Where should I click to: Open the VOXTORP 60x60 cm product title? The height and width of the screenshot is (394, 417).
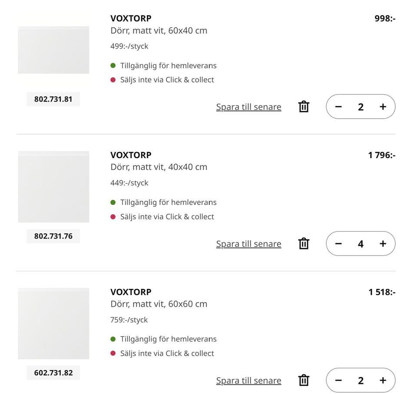pyautogui.click(x=131, y=292)
